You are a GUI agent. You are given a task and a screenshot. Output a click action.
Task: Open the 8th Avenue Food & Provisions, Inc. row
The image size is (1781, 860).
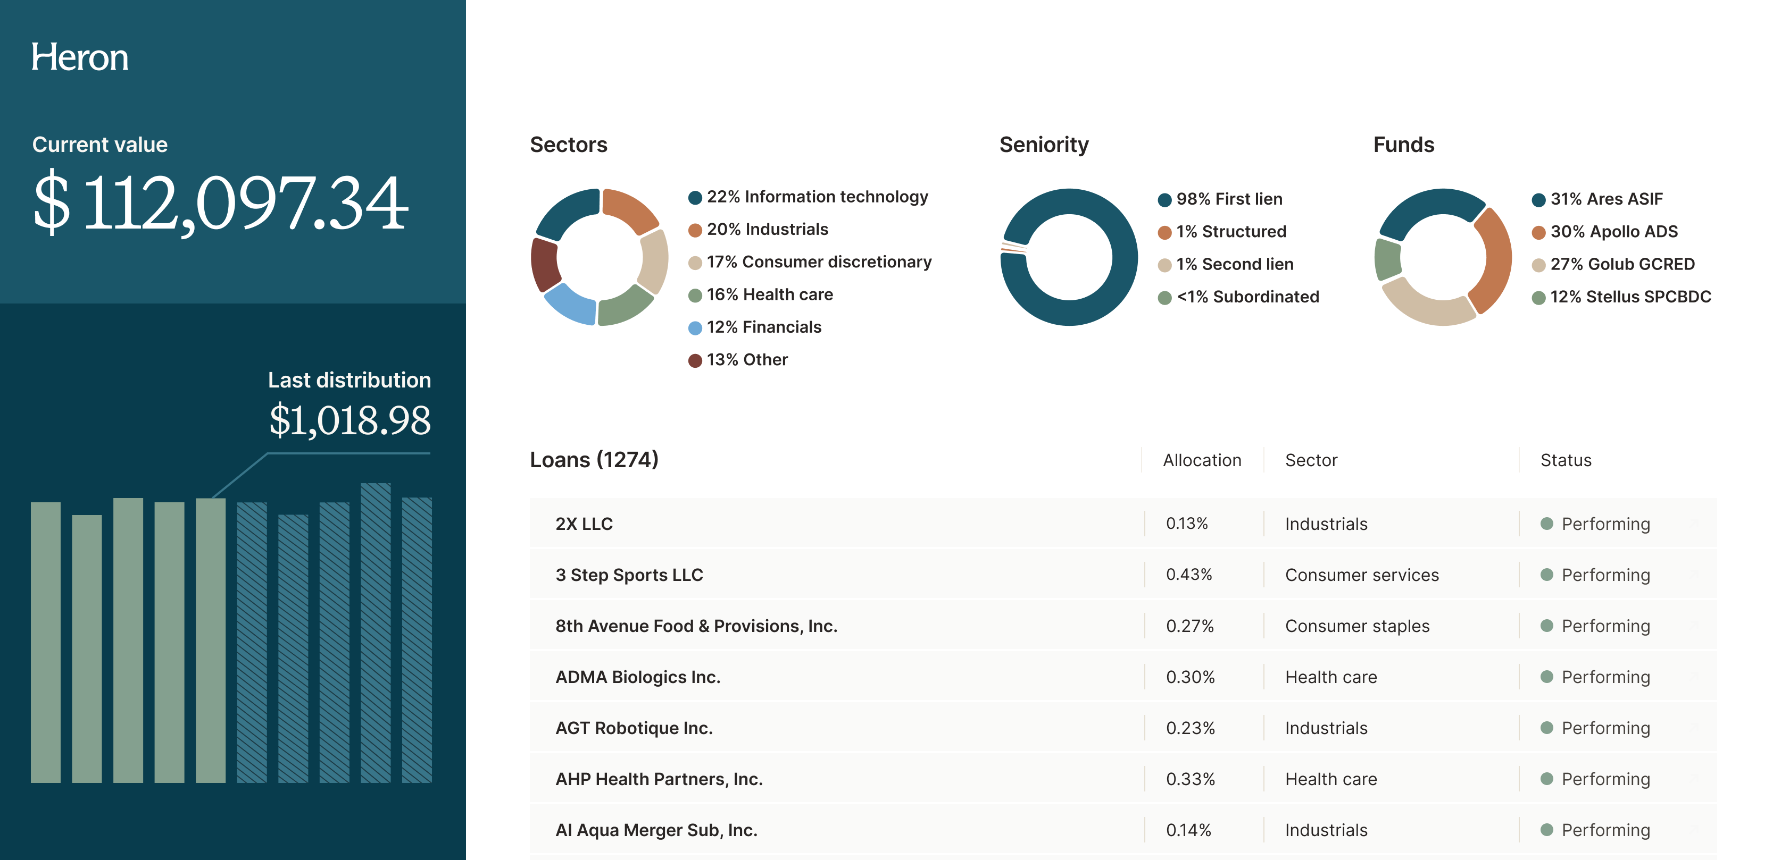[x=1123, y=626]
